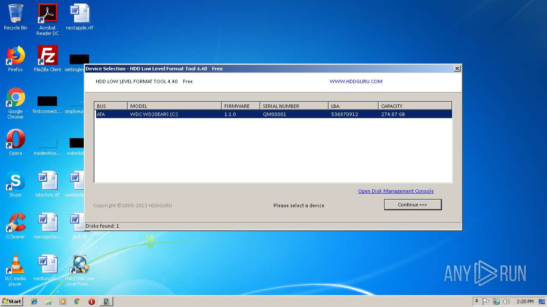The height and width of the screenshot is (307, 547).
Task: Click SERIAL NUMBER column header
Action: (294, 106)
